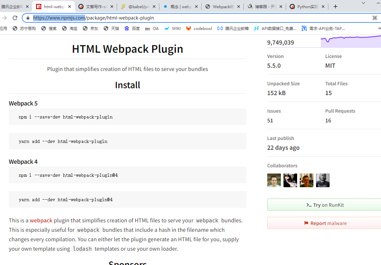Viewport: 381px width, 265px height.
Task: Click the Webpack 5 subheading
Action: [23, 104]
